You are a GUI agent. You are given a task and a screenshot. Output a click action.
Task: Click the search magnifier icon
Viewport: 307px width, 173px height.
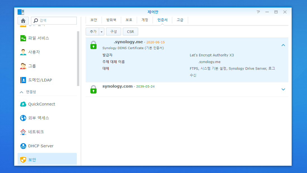(36, 20)
